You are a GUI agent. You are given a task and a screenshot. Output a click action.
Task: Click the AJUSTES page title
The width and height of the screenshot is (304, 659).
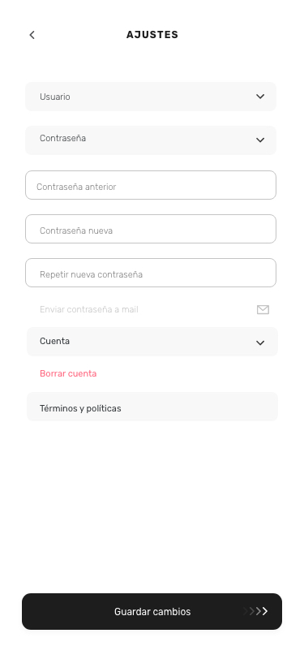pyautogui.click(x=152, y=35)
